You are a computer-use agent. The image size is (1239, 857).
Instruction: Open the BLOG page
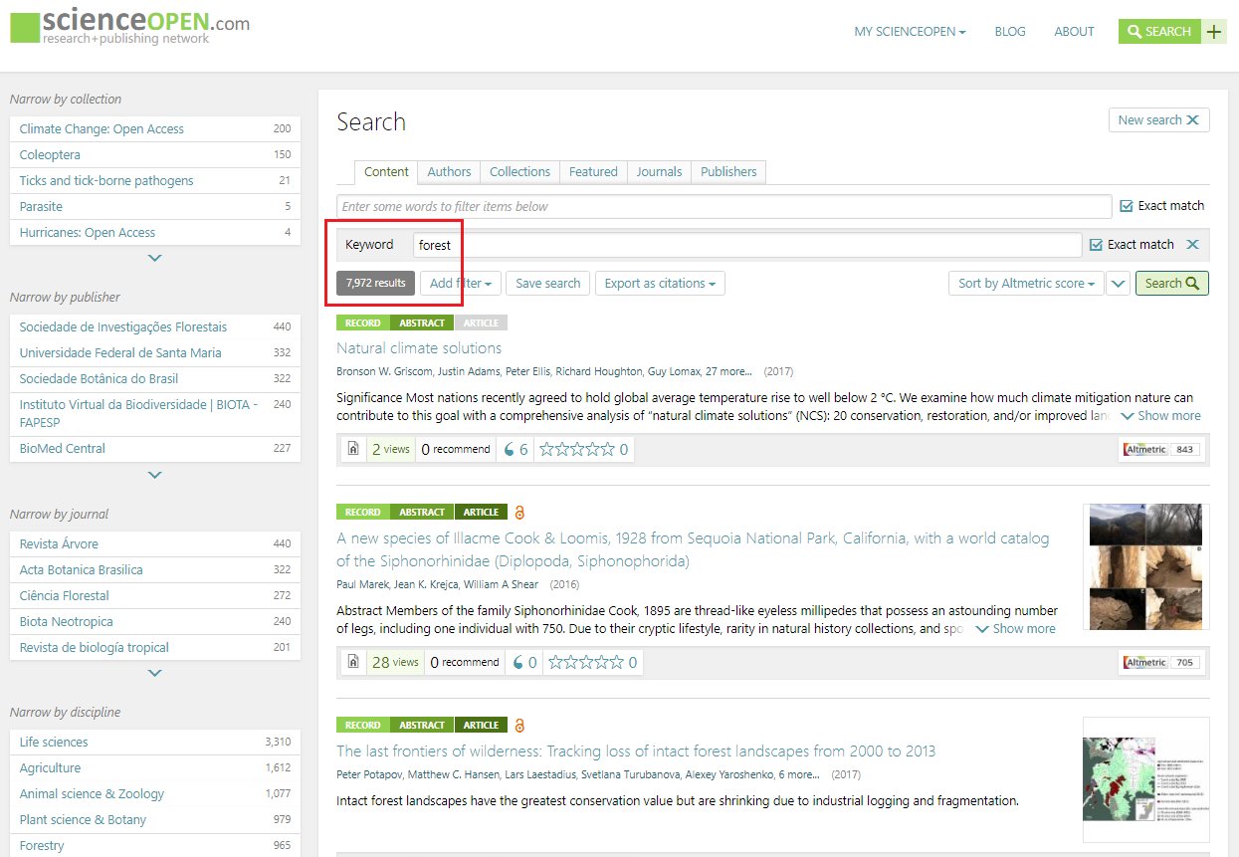tap(1010, 32)
